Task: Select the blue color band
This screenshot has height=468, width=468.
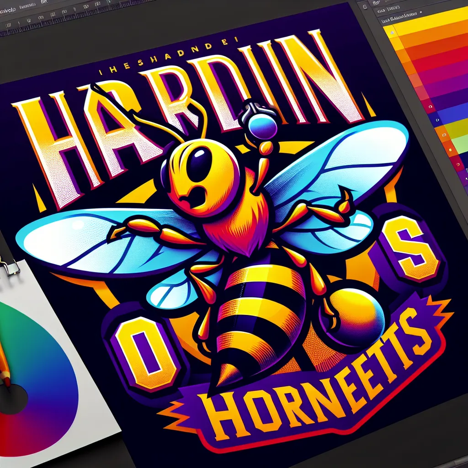Action: pos(455,110)
